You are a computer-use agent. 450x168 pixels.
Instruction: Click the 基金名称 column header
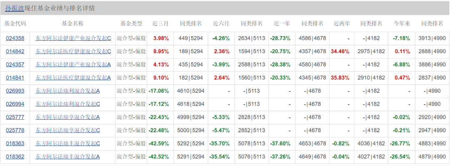pyautogui.click(x=72, y=23)
